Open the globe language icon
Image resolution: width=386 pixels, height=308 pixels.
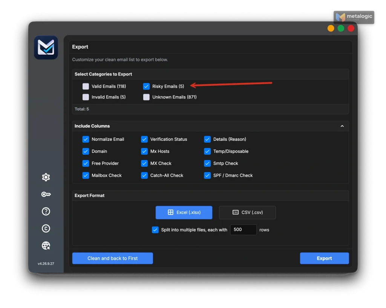pyautogui.click(x=46, y=245)
